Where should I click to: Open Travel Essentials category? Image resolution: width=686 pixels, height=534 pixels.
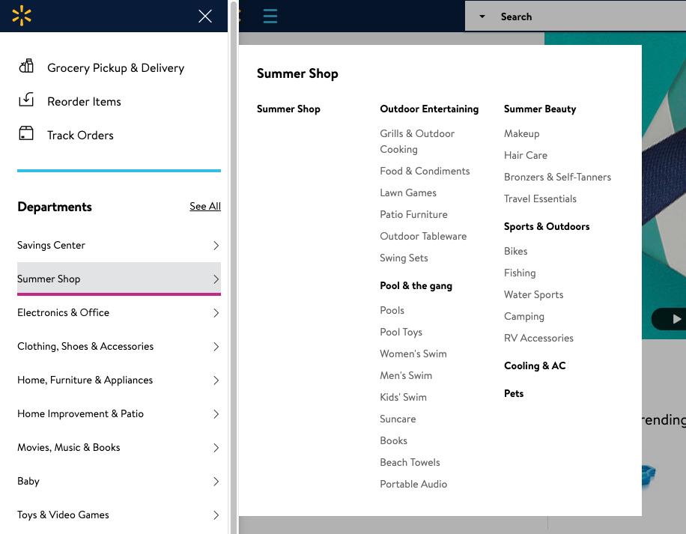tap(540, 198)
